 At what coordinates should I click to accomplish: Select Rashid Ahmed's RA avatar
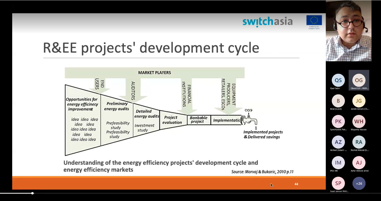(359, 142)
